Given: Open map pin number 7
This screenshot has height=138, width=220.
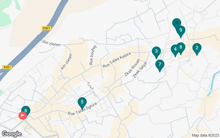Looking at the screenshot, I should [159, 66].
